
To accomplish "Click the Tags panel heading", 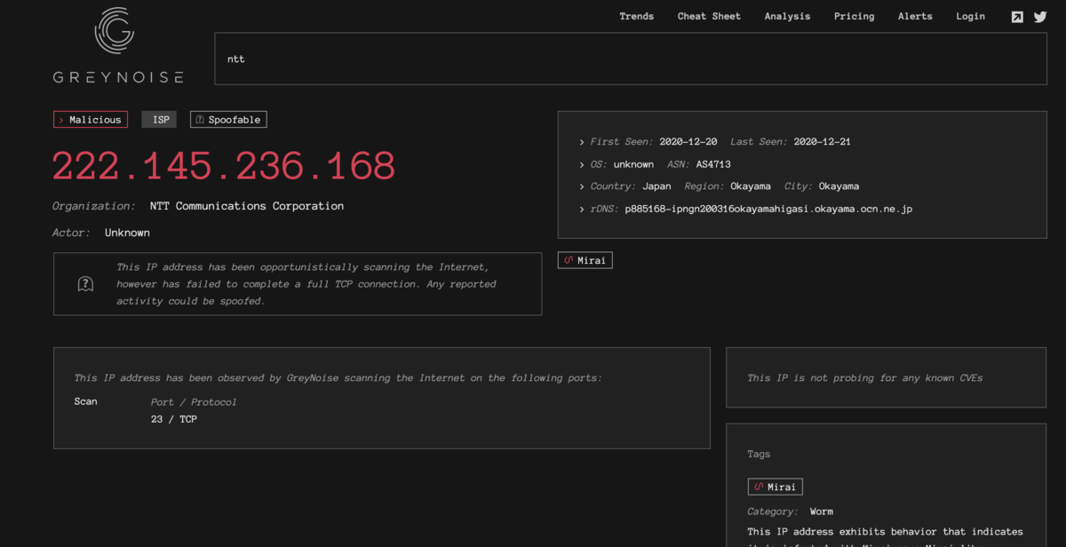I will (759, 454).
